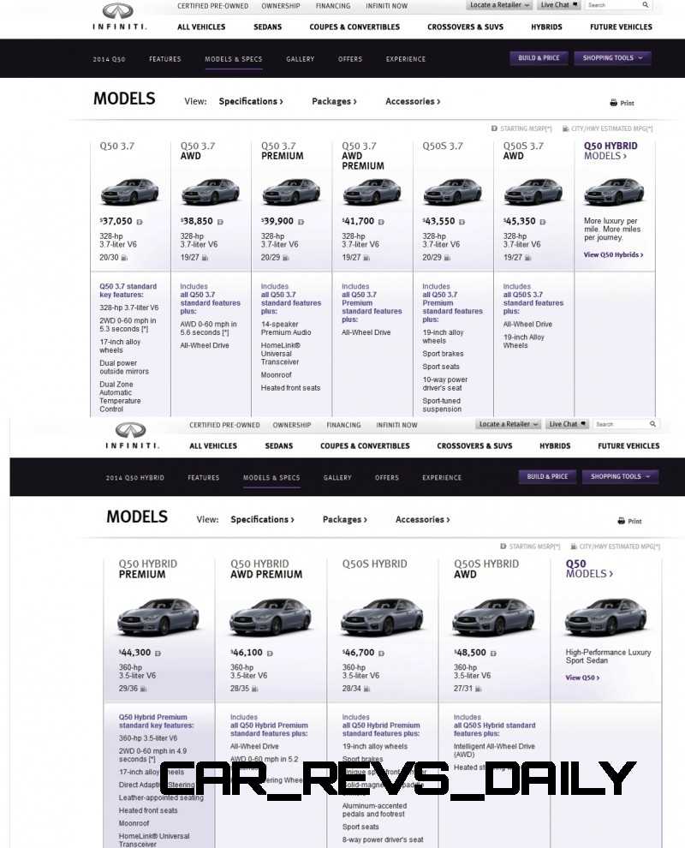Click the MPG fuel icon next to 29/36
This screenshot has height=848, width=685.
pos(144,689)
